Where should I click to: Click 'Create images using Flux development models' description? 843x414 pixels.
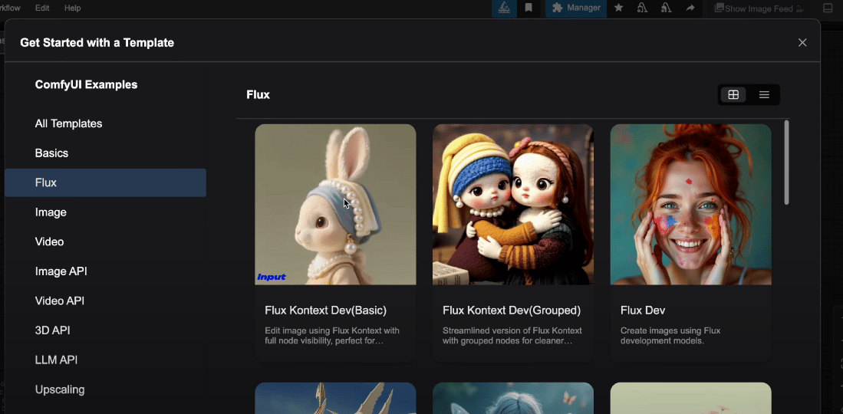(x=670, y=336)
